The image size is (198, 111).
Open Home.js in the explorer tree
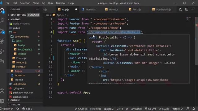click(21, 67)
